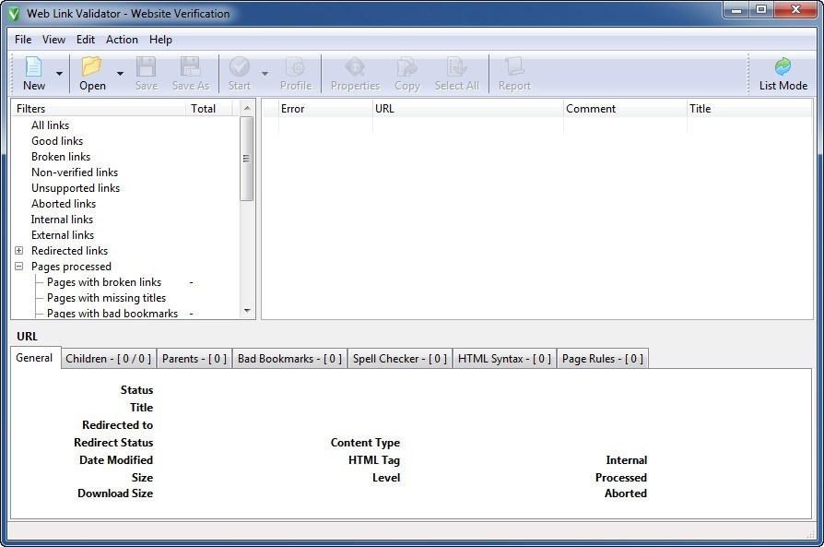Switch view with List Mode icon

point(783,66)
